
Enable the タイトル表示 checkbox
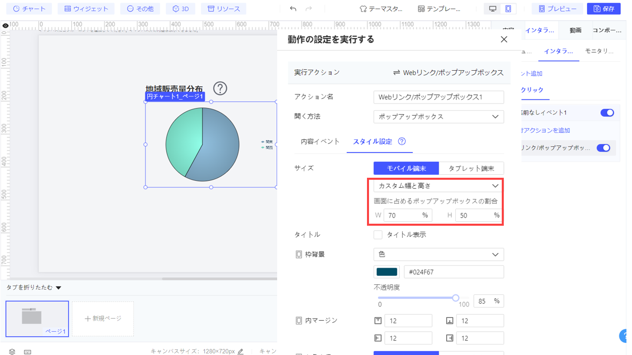[x=378, y=235]
